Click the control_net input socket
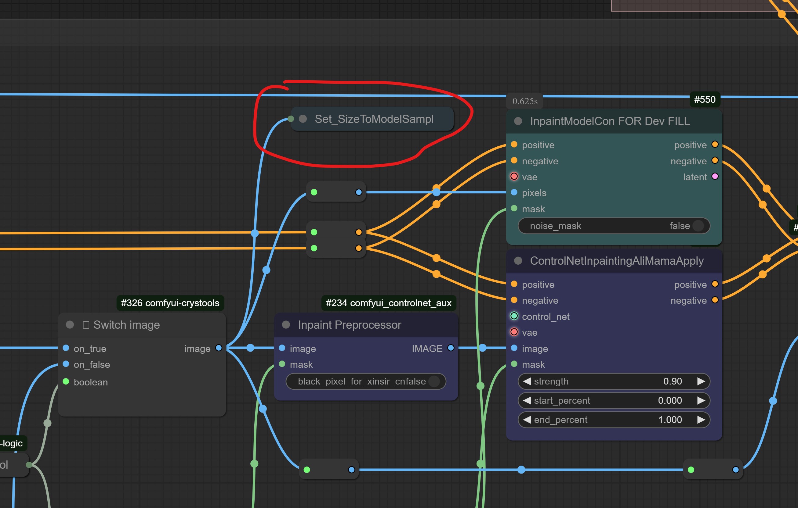The image size is (798, 508). [514, 316]
